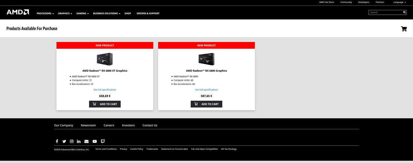Viewport: 413px width, 163px height.
Task: Open Terms and Conditions
Action: coord(106,149)
